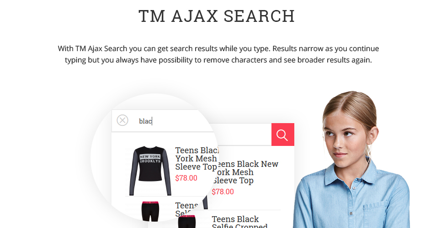
Task: Select the shorts thumbnail beside Teens Black Selfie Cropped
Action: point(187,222)
